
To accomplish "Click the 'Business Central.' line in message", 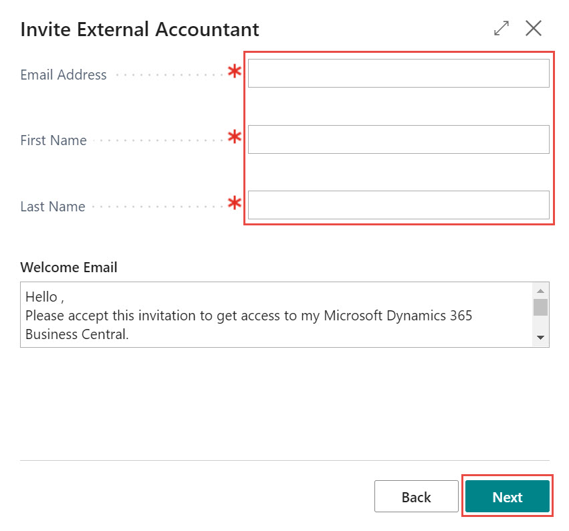I will pos(77,334).
